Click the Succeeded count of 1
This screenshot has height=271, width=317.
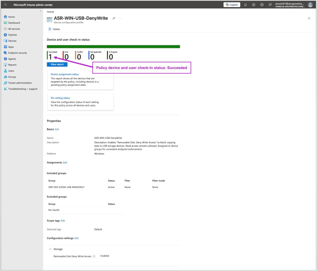[x=50, y=57]
